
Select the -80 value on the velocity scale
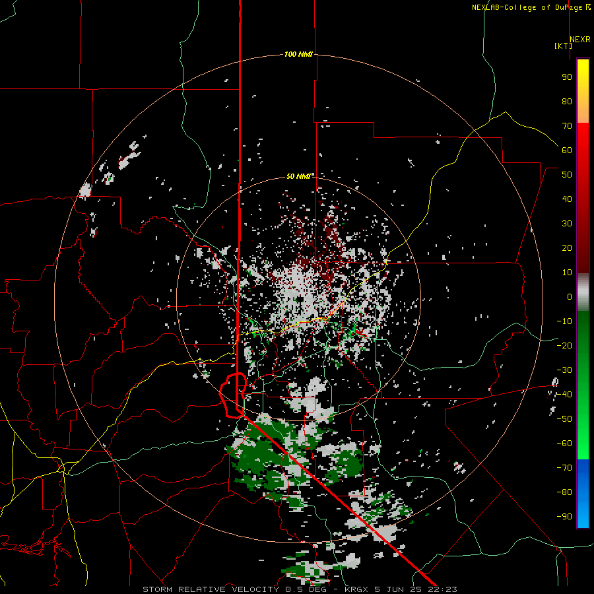[564, 492]
